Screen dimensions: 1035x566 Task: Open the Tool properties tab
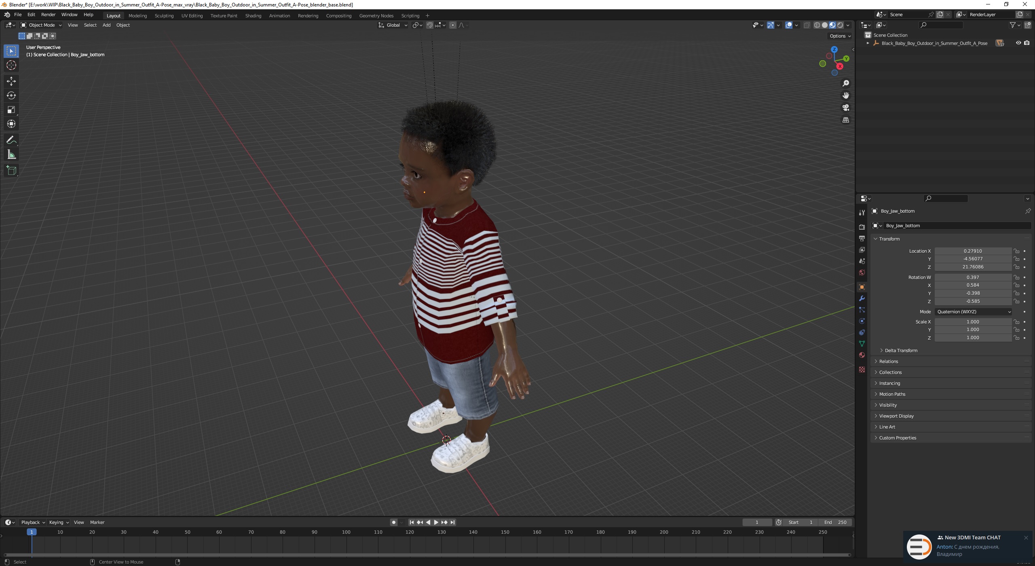[x=862, y=213]
